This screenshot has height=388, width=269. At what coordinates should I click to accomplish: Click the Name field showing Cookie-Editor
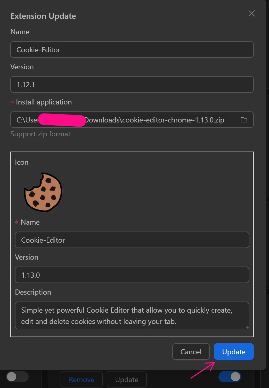[x=132, y=49]
